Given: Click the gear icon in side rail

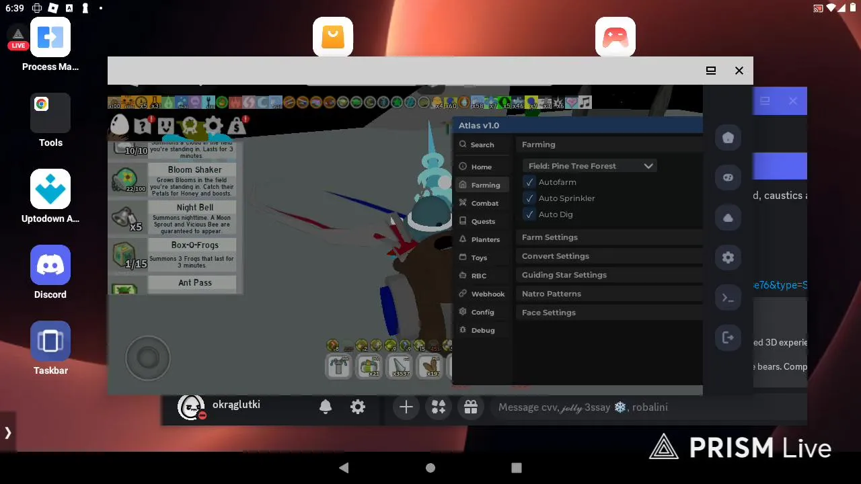Looking at the screenshot, I should [x=728, y=257].
